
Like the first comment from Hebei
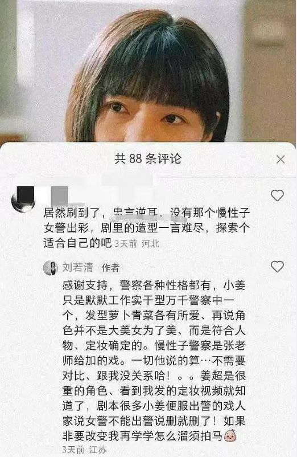tap(277, 195)
